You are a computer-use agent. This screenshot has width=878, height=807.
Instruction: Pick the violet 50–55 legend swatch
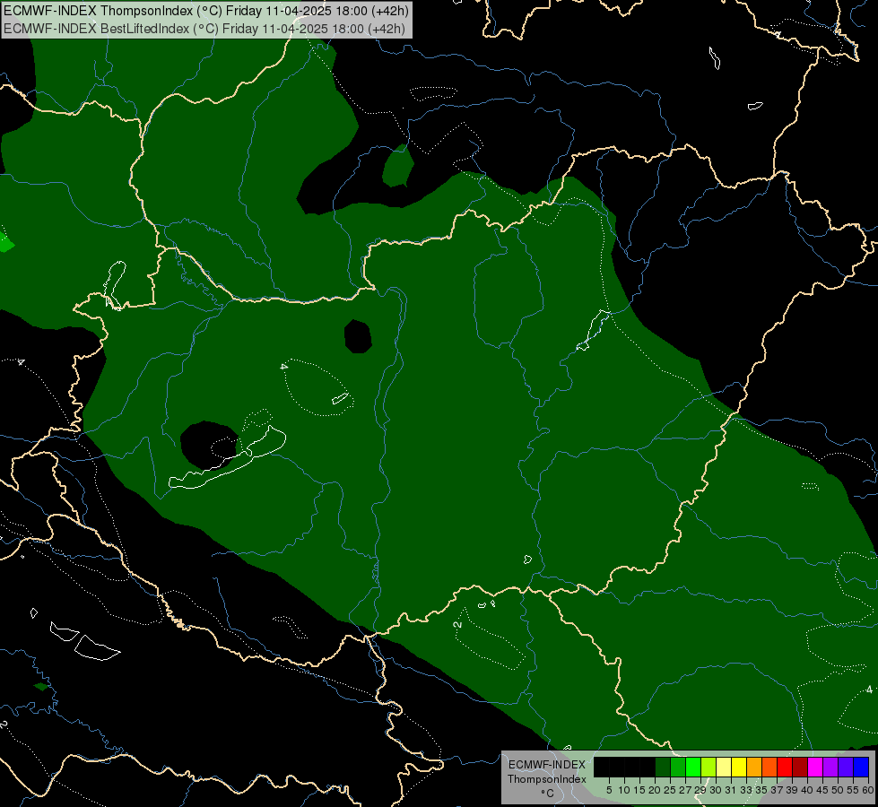(846, 767)
